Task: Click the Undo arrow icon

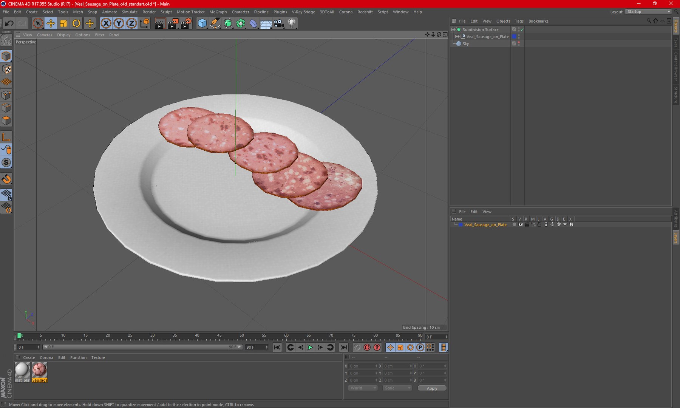Action: [x=9, y=23]
